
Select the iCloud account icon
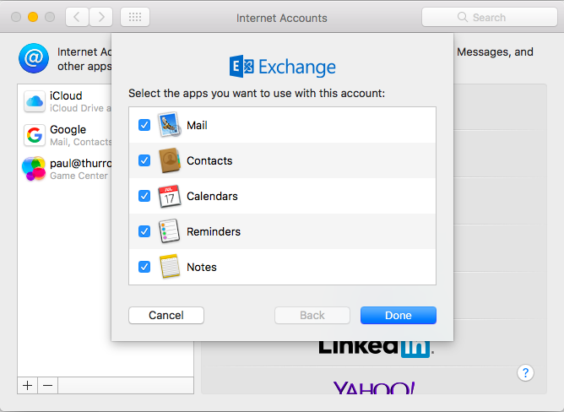[35, 101]
